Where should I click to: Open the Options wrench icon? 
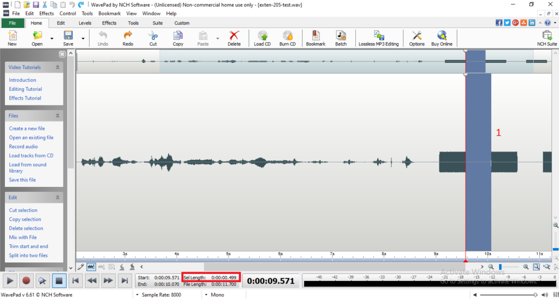(x=417, y=38)
